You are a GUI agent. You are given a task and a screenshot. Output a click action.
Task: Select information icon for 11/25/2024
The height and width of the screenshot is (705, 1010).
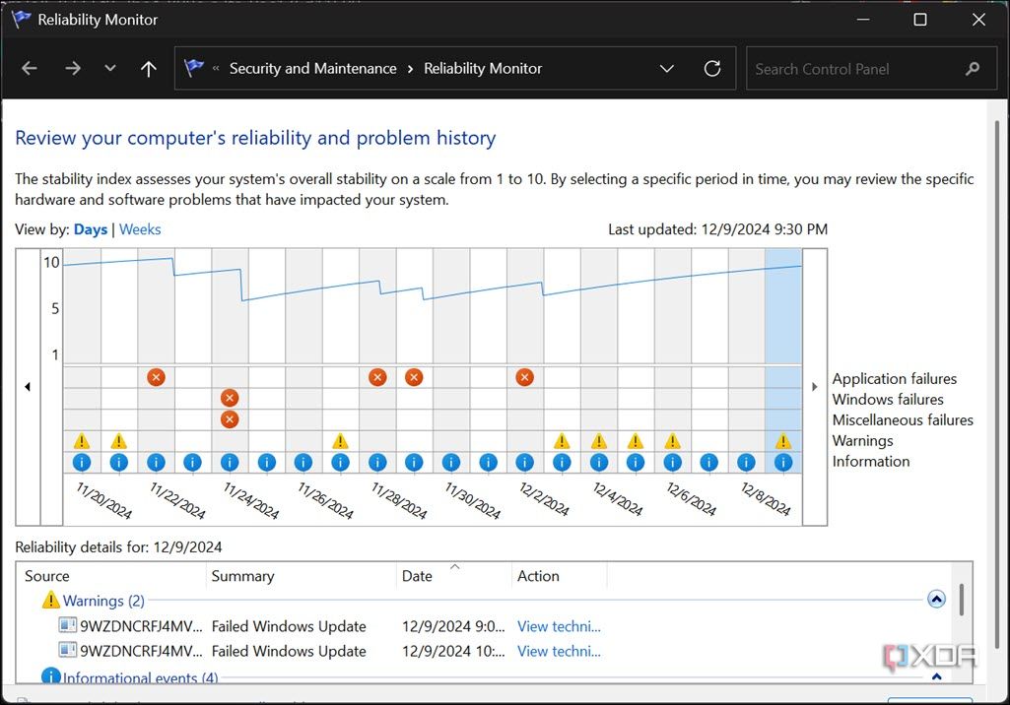(267, 462)
